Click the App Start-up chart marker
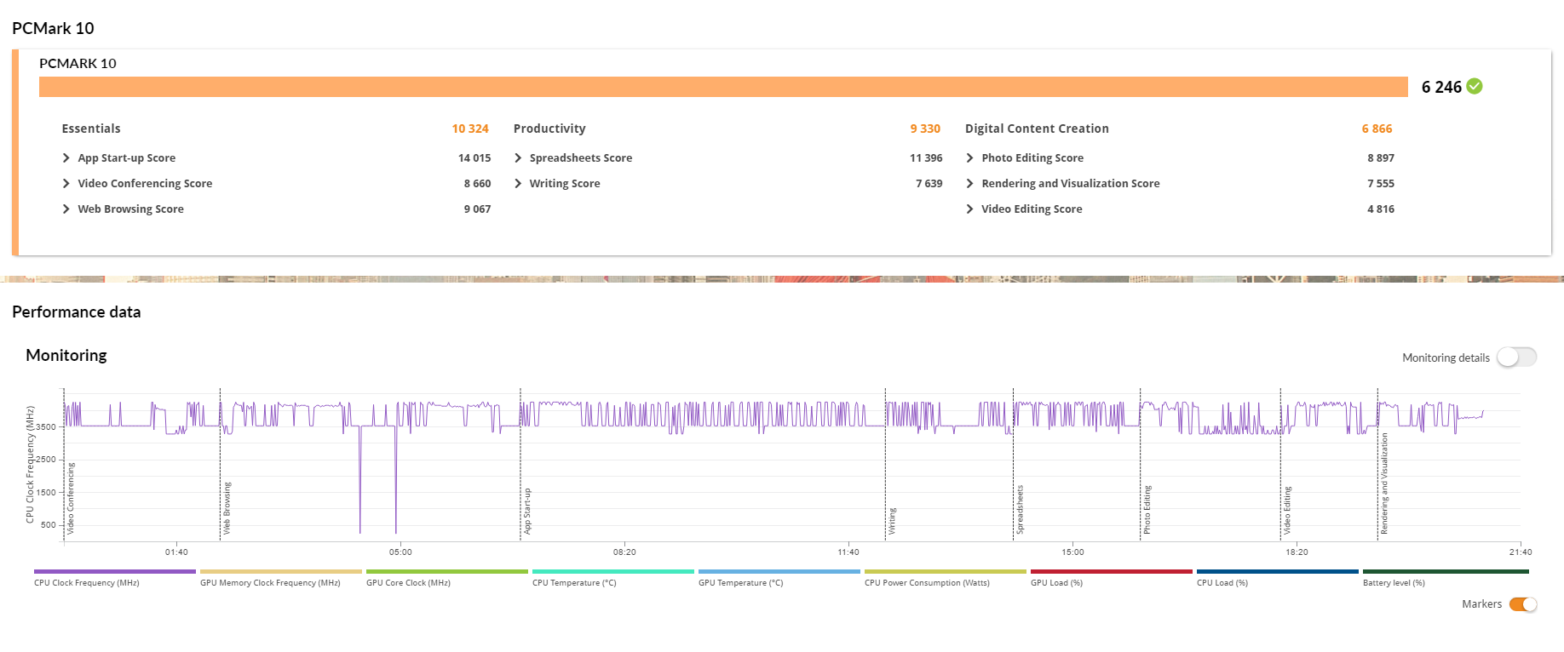The height and width of the screenshot is (652, 1564). point(527,511)
